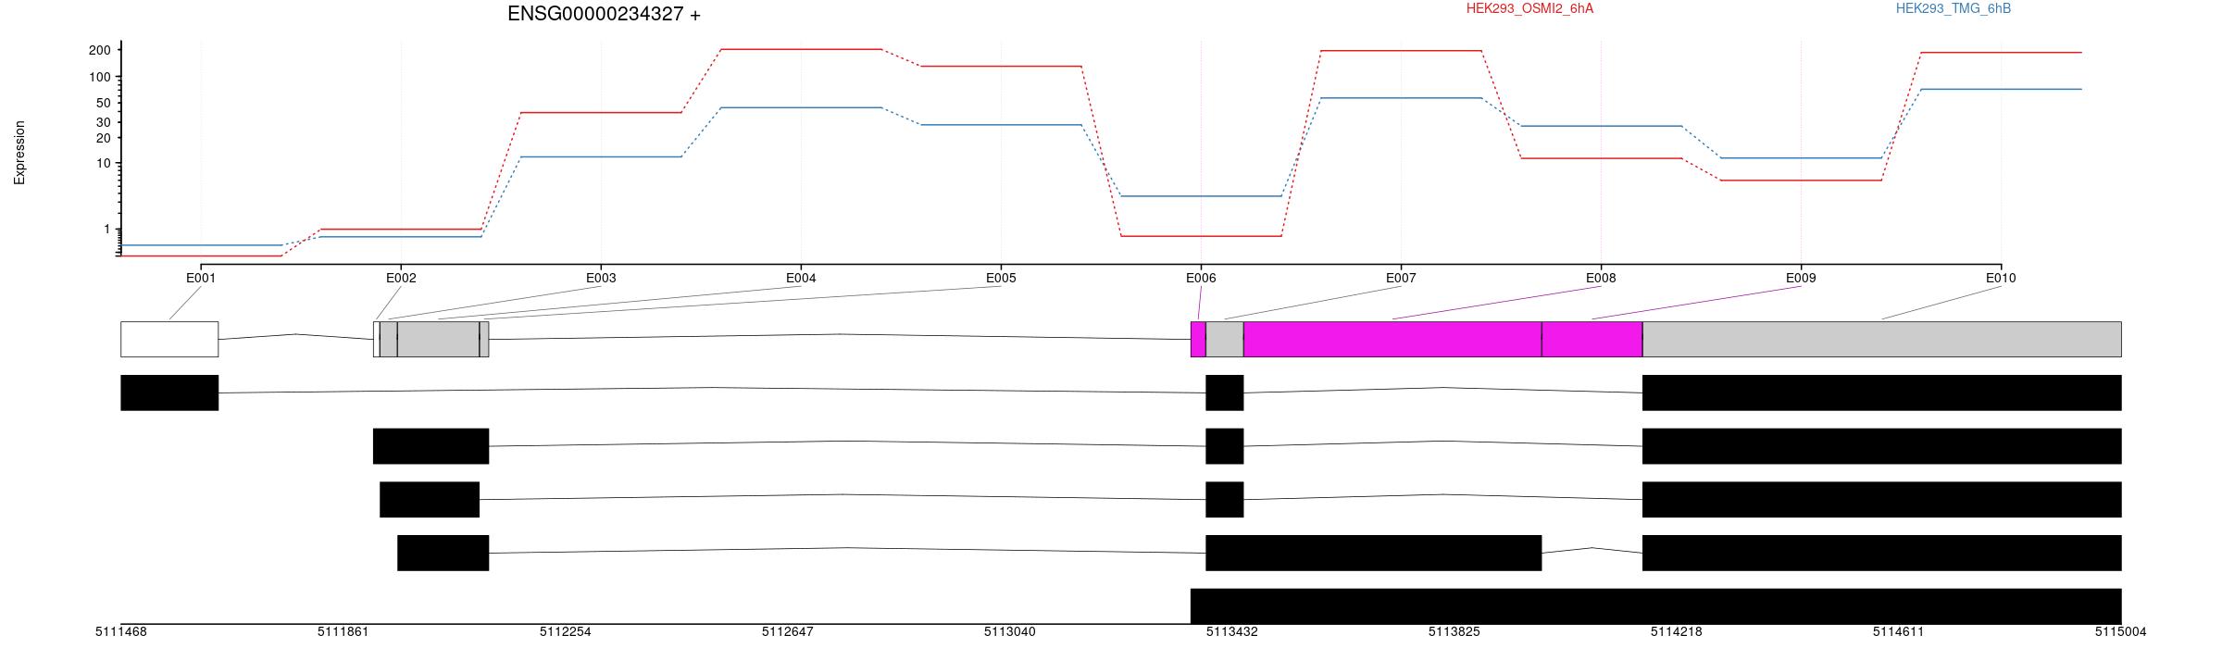This screenshot has width=2222, height=648.
Task: Click the long black middle exon of fourth transcript
Action: pyautogui.click(x=1374, y=553)
